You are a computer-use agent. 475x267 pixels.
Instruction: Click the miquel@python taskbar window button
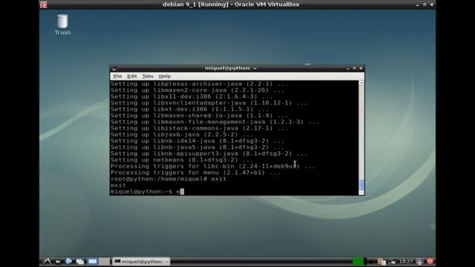[x=141, y=261]
